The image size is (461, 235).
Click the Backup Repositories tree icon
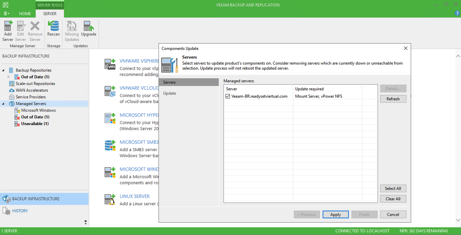11,70
